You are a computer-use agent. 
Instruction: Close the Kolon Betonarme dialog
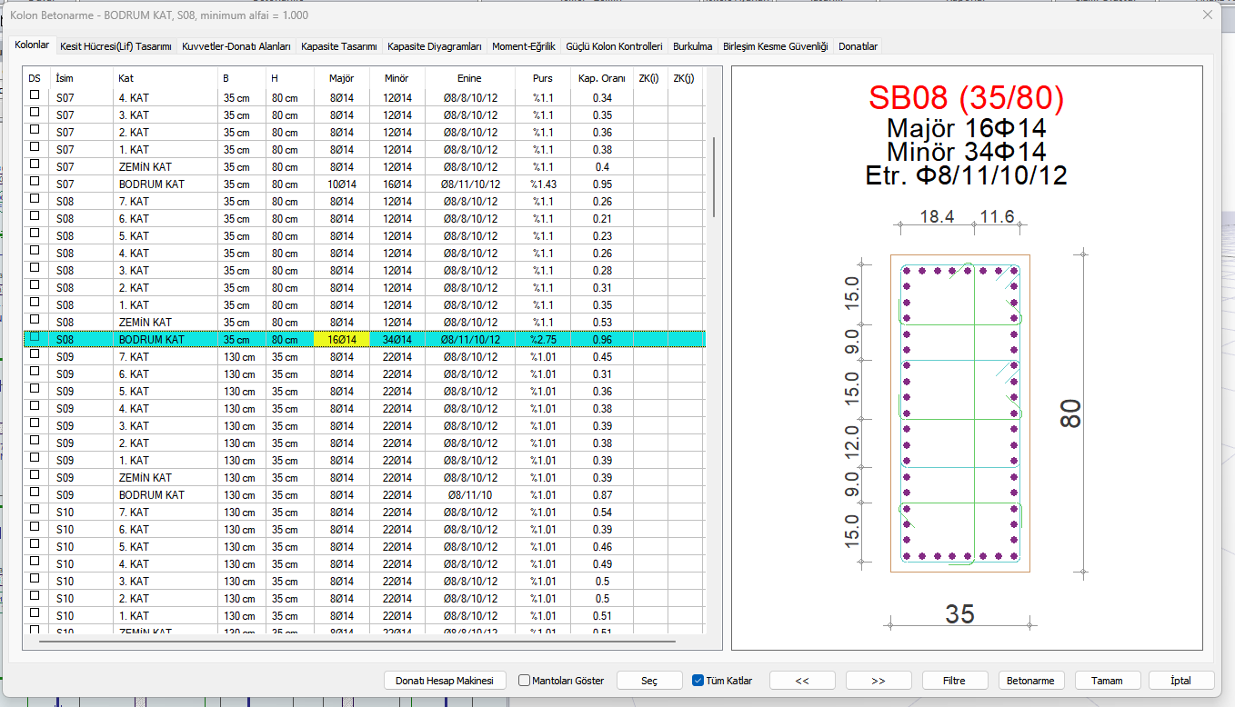1208,15
